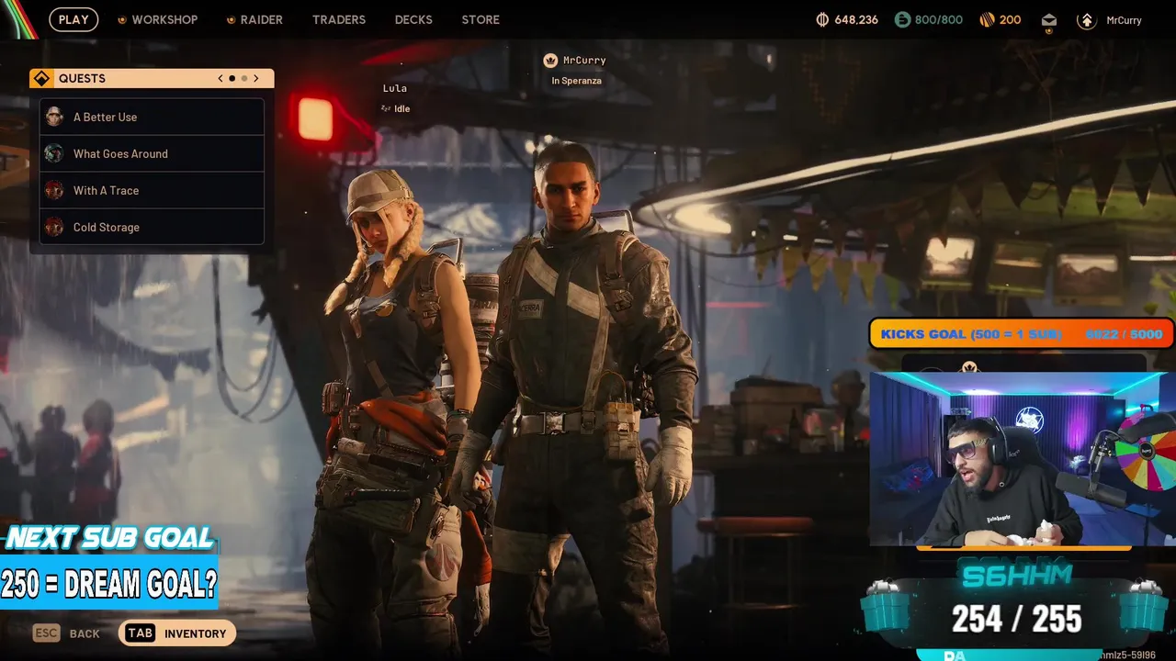
Task: Click the ESC BACK button
Action: point(66,633)
